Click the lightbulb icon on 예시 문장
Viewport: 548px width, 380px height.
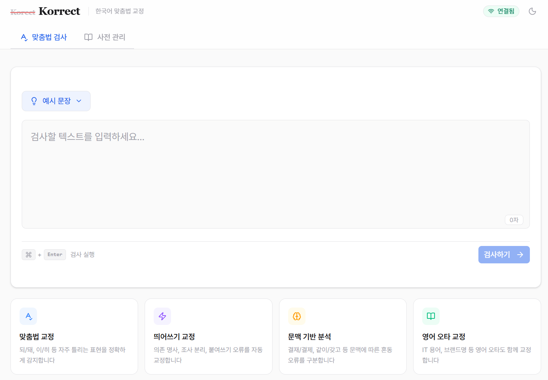[x=34, y=101]
